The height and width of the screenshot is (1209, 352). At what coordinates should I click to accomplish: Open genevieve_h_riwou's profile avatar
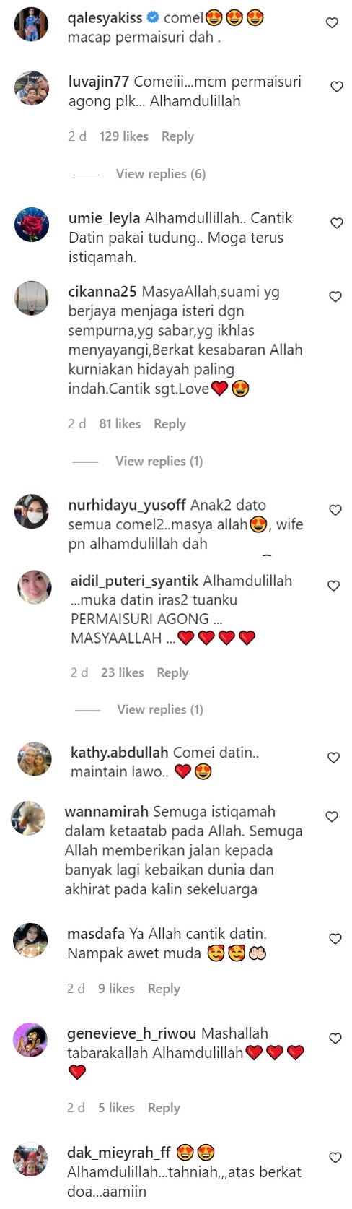pyautogui.click(x=31, y=1040)
